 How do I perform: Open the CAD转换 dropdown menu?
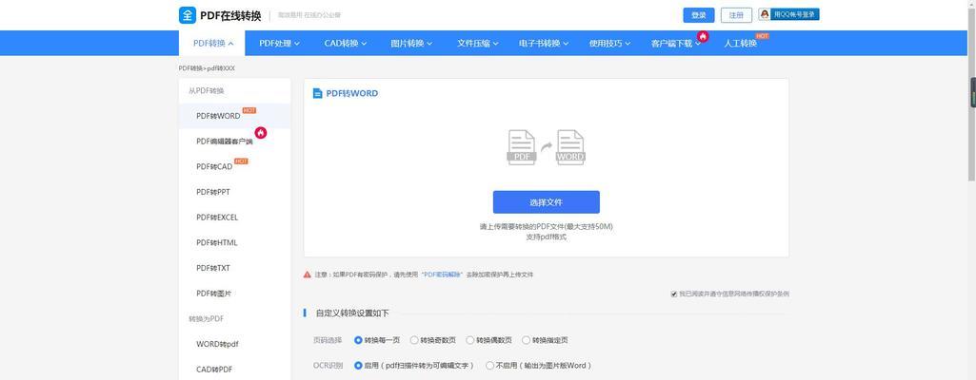tap(345, 43)
